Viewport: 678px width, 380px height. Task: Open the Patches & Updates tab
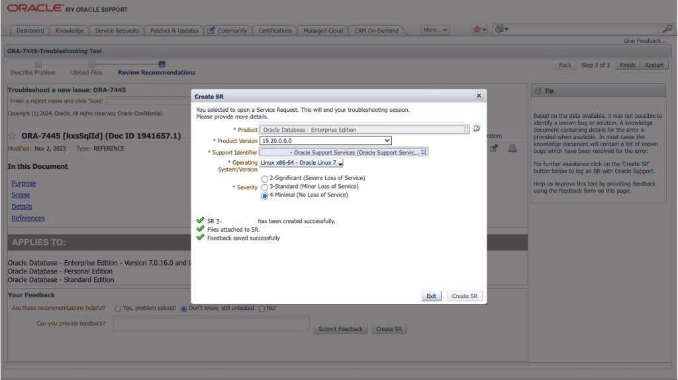pos(174,30)
